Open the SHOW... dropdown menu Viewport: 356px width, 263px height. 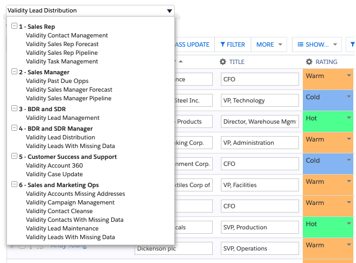click(317, 44)
